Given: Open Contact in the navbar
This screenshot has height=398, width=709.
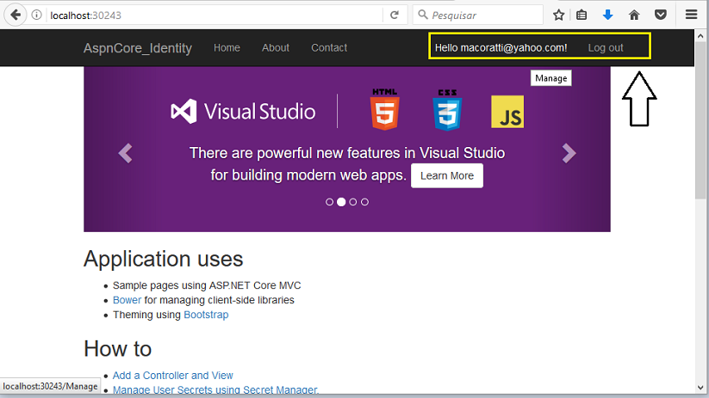Looking at the screenshot, I should coord(329,48).
